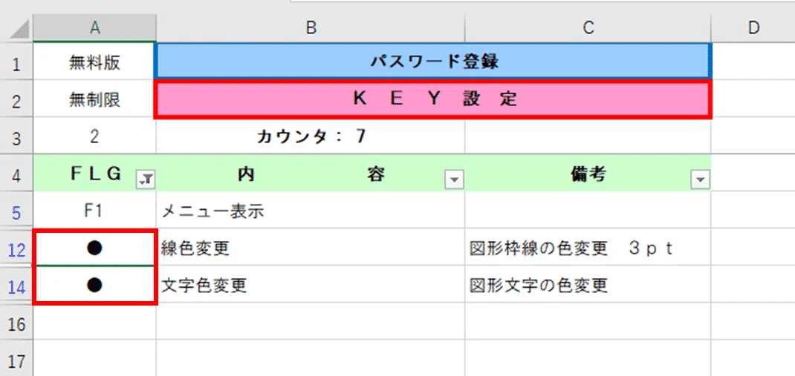The image size is (795, 376).
Task: Select the 無料版 cell
Action: click(x=95, y=62)
